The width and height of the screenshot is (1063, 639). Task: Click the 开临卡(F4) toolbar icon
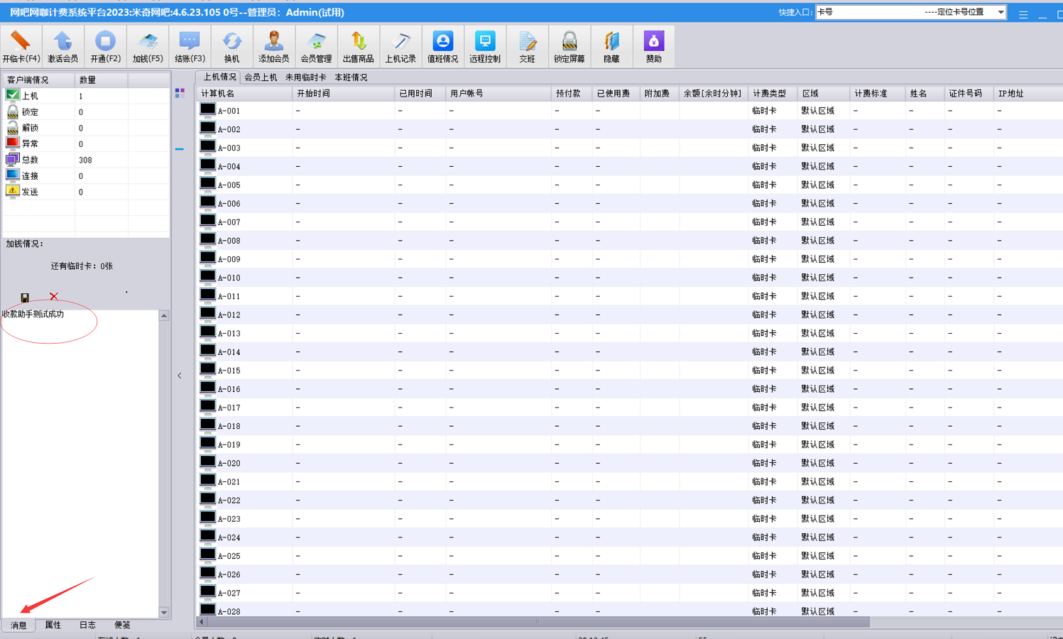coord(21,46)
